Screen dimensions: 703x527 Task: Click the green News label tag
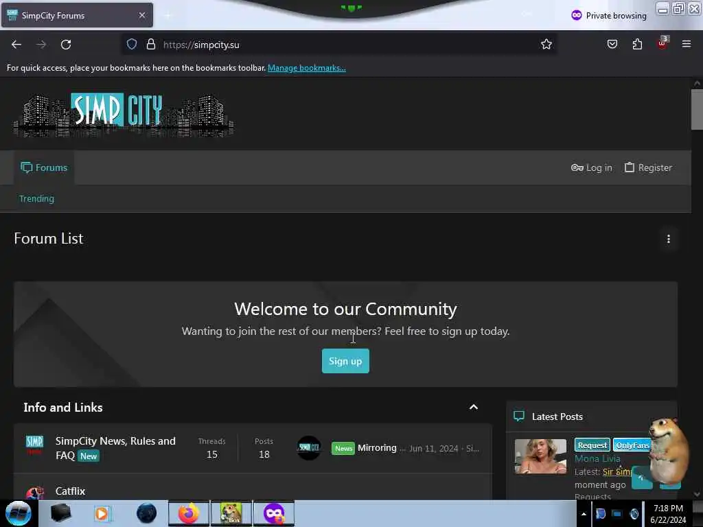pos(343,448)
